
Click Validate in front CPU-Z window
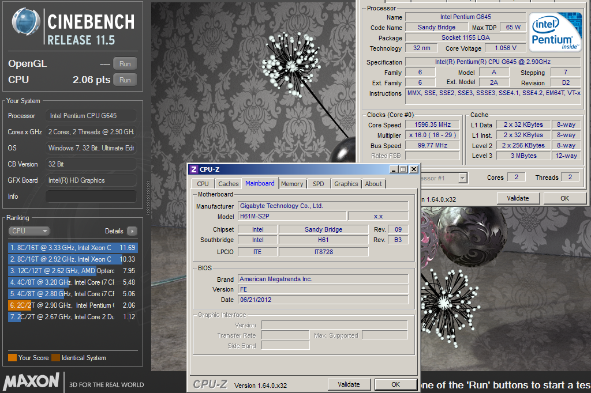click(x=349, y=384)
